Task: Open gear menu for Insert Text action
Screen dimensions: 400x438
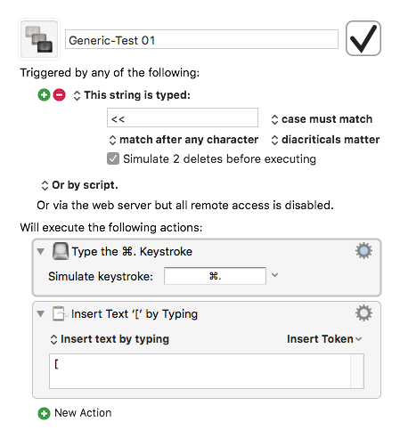Action: [363, 313]
